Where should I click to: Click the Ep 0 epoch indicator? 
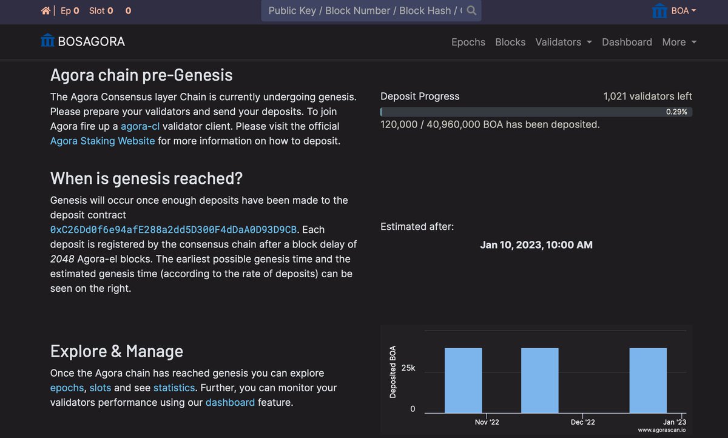(x=70, y=11)
